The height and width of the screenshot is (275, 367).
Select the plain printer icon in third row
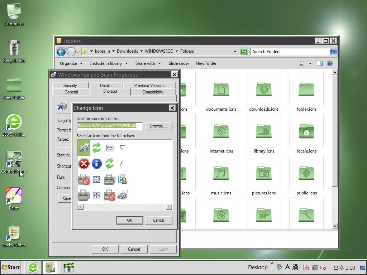109,179
